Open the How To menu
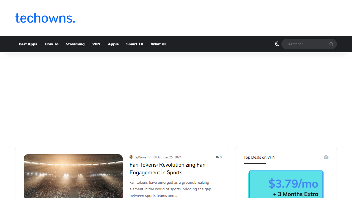352x198 pixels. click(x=51, y=44)
